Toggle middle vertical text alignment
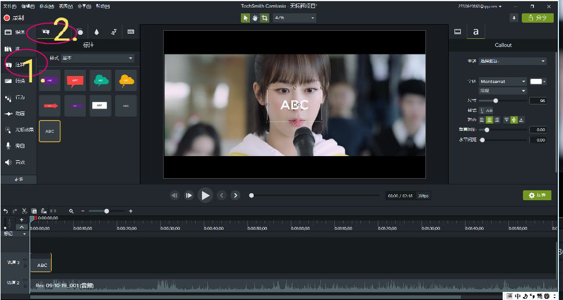 pos(514,120)
